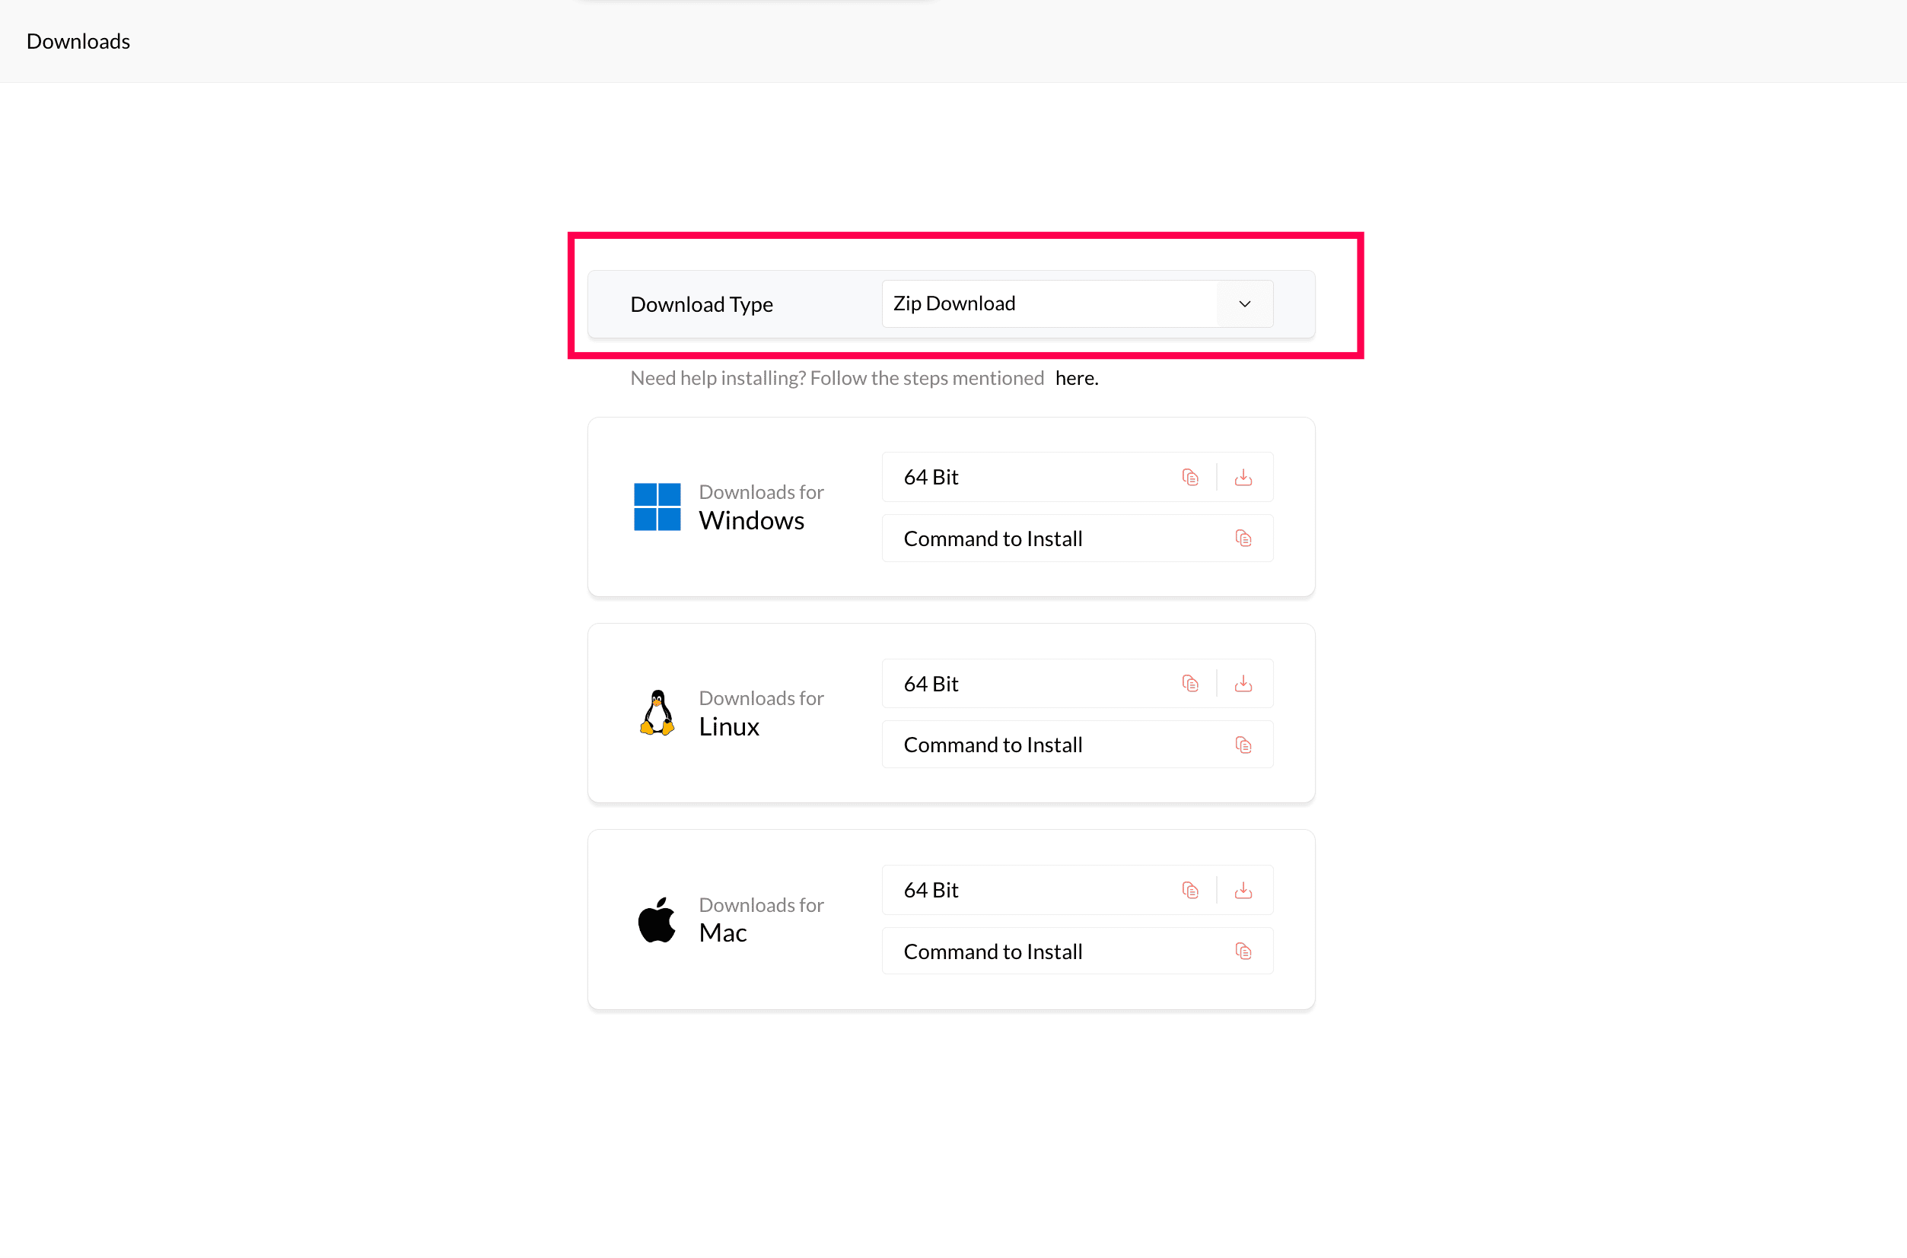Select the Windows 'Command to Install' row
Image resolution: width=1907 pixels, height=1258 pixels.
(x=993, y=538)
